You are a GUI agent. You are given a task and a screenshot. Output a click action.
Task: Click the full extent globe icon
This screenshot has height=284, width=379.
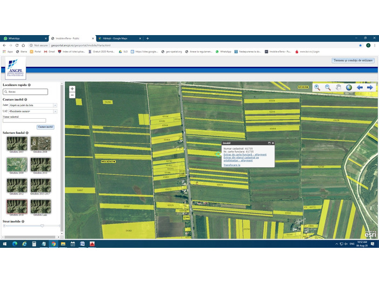349,87
